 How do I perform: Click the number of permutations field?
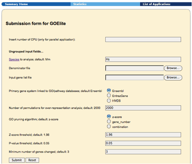click(x=143, y=108)
